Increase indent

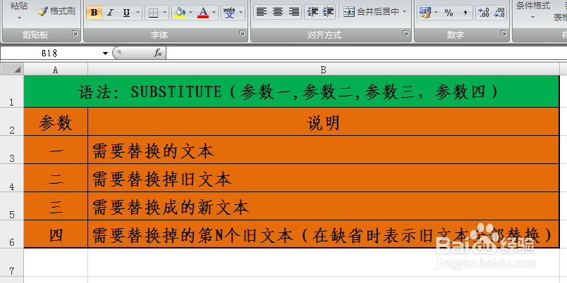(x=328, y=12)
